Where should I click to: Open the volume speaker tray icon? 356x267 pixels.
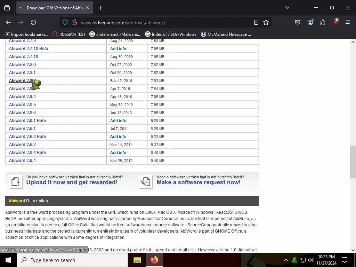click(x=310, y=260)
